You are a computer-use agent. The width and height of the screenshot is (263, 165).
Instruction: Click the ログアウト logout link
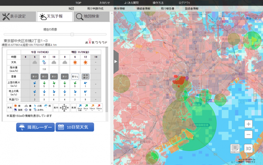184,3
